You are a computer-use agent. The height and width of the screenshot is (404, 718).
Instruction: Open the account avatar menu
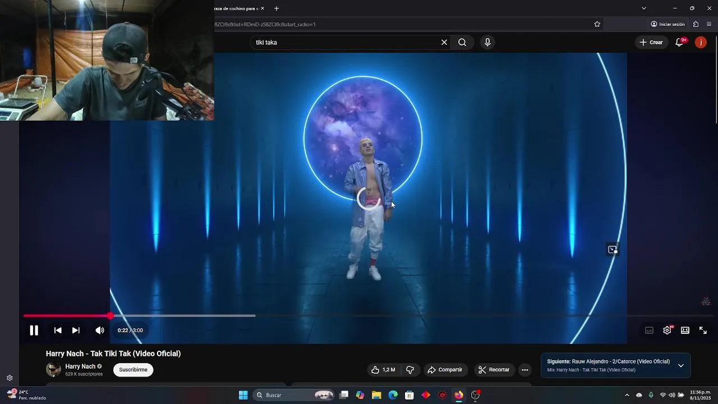(x=701, y=42)
